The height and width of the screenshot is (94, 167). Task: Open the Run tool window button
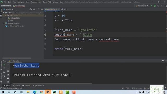point(7,86)
